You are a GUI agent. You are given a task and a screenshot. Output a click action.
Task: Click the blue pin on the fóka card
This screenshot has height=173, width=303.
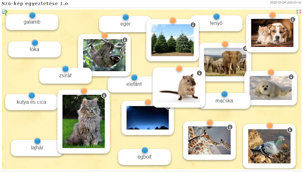coord(35,43)
